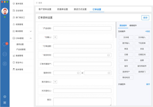Open the contacts icon in the blue sidebar

pyautogui.click(x=5, y=54)
